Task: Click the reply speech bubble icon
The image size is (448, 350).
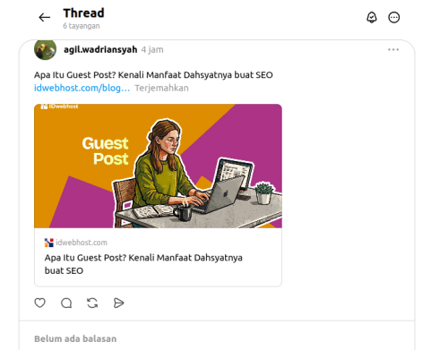Action: coord(66,303)
